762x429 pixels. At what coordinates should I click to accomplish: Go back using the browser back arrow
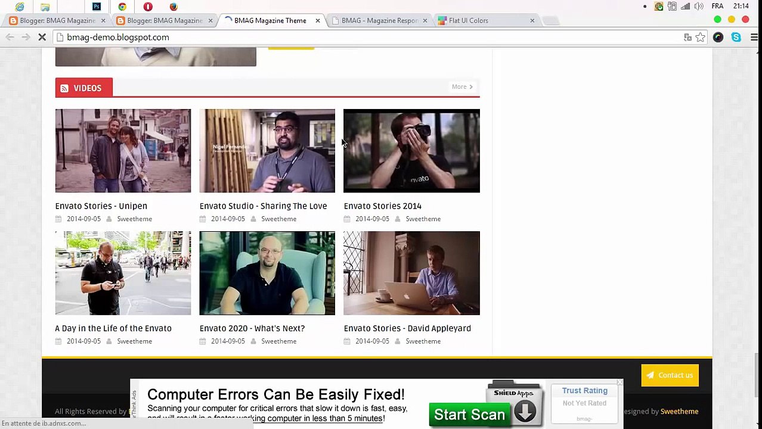[x=10, y=37]
